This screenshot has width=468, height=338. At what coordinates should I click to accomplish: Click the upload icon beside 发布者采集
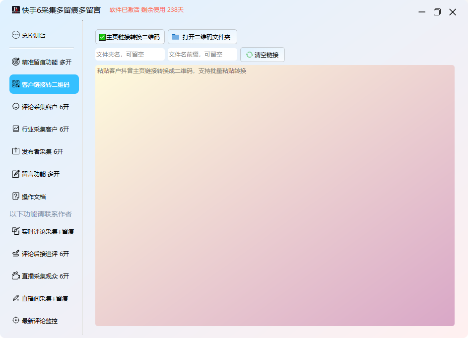16,151
